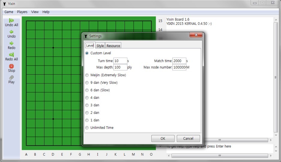Click the Match time input field
Image resolution: width=281 pixels, height=162 pixels.
(179, 61)
